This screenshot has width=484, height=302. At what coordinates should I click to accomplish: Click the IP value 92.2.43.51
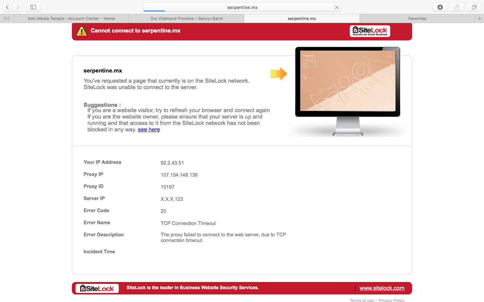pyautogui.click(x=172, y=163)
